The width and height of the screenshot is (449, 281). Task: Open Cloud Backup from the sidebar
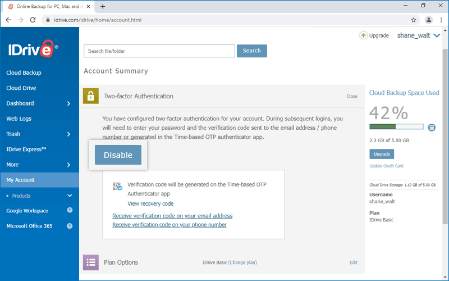tap(24, 73)
